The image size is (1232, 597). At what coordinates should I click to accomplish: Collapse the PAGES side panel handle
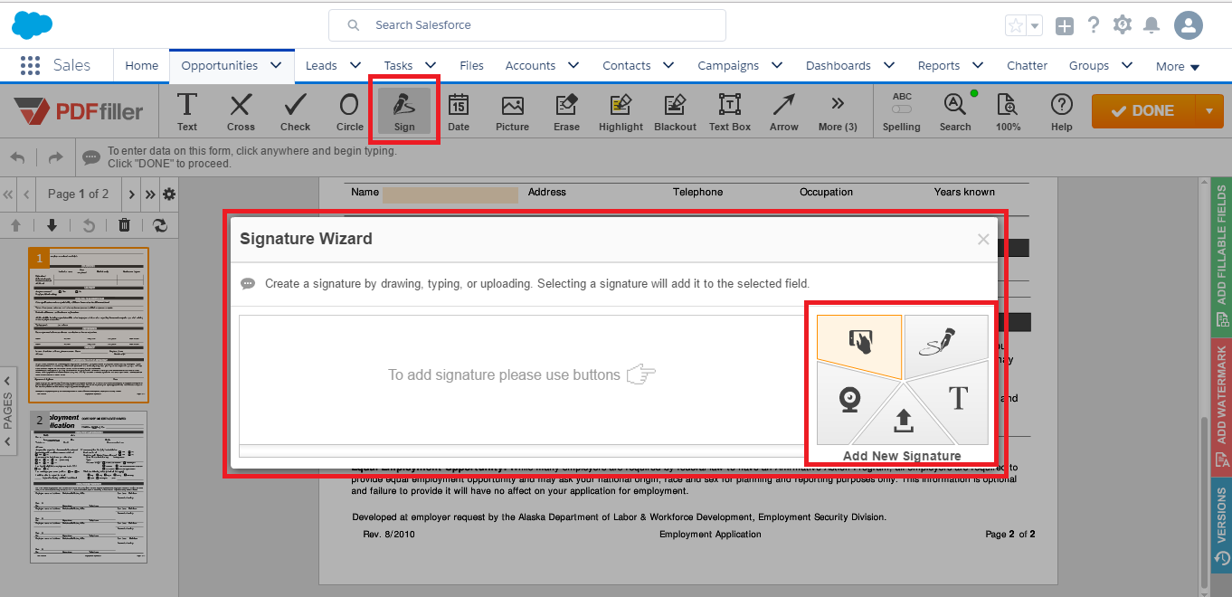[x=8, y=411]
